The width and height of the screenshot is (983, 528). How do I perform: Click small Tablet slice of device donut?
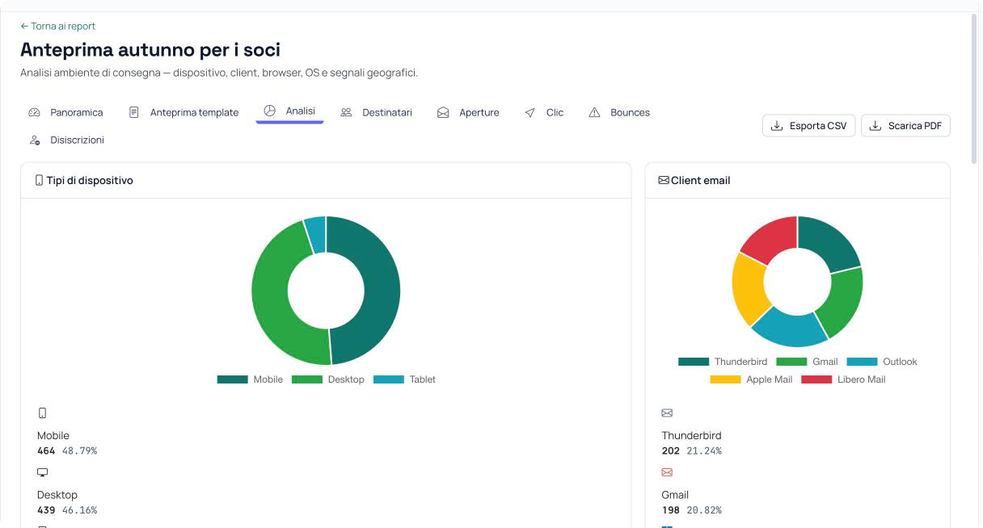point(316,234)
